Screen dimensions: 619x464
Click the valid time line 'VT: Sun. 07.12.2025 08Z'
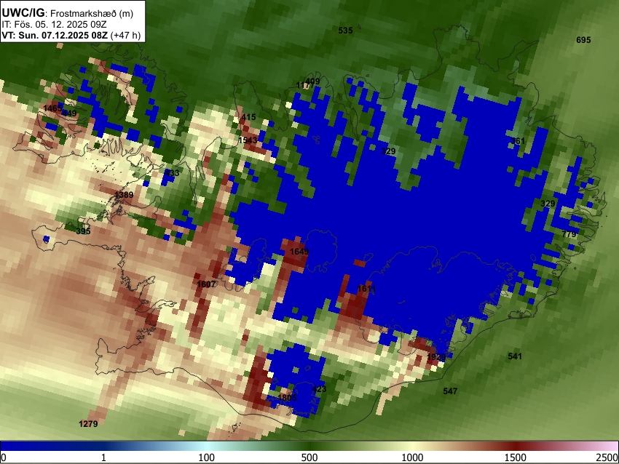[55, 35]
